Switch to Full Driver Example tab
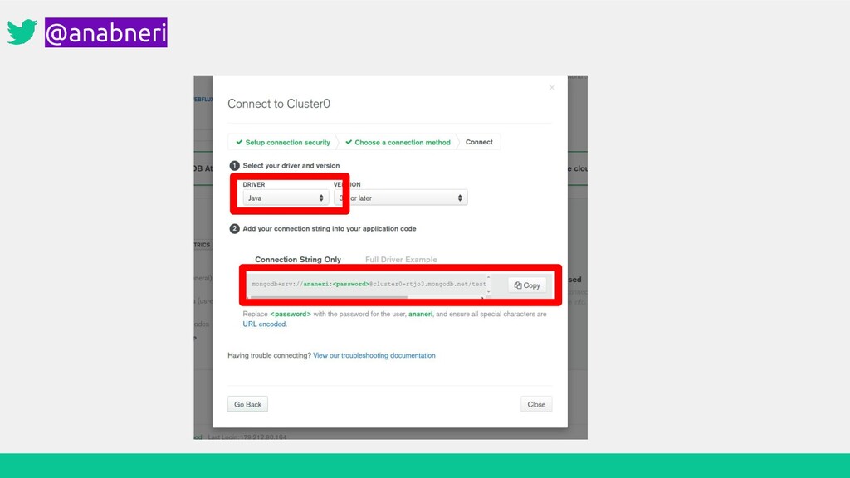The image size is (850, 478). [401, 260]
